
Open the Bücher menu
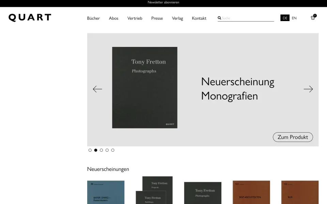(93, 18)
